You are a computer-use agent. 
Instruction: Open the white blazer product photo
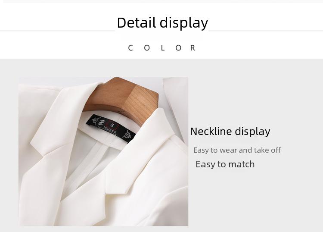click(x=103, y=151)
